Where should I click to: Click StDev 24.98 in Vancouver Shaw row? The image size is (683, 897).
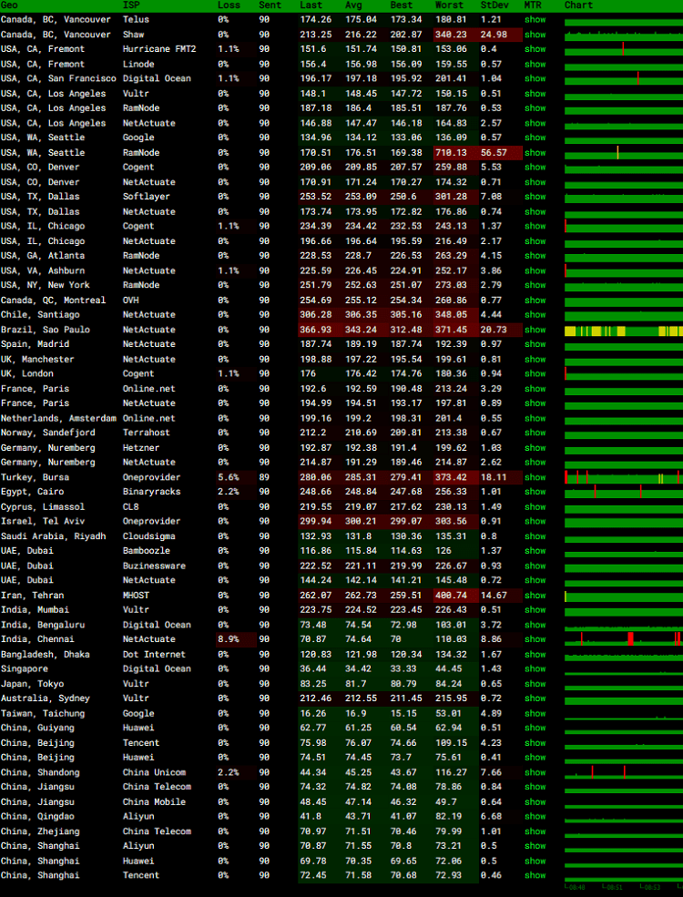pyautogui.click(x=494, y=35)
